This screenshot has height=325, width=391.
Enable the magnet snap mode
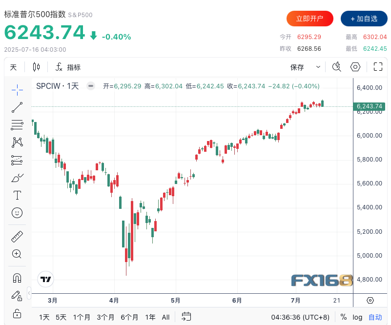(x=17, y=278)
